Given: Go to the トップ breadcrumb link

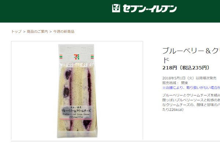Looking at the screenshot, I should pos(16,32).
